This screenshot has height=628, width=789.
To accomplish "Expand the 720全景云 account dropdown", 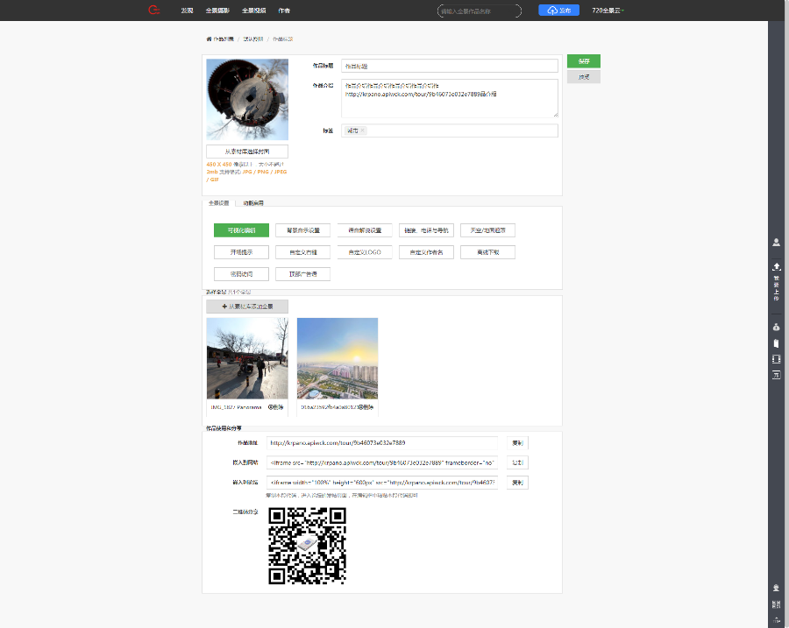I will [611, 11].
